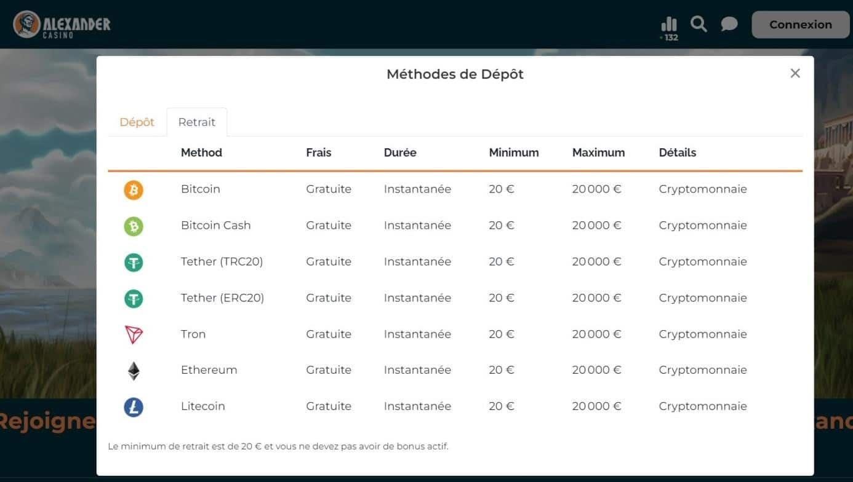The width and height of the screenshot is (853, 482).
Task: Open the search magnifier icon
Action: tap(699, 24)
